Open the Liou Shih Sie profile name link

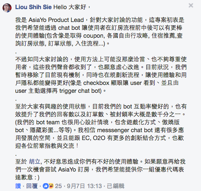point(33,7)
